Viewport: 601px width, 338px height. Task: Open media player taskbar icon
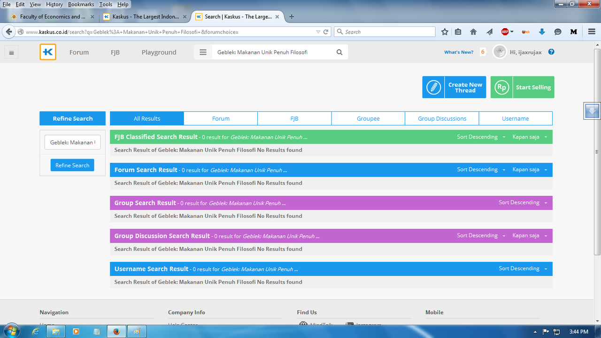(76, 331)
